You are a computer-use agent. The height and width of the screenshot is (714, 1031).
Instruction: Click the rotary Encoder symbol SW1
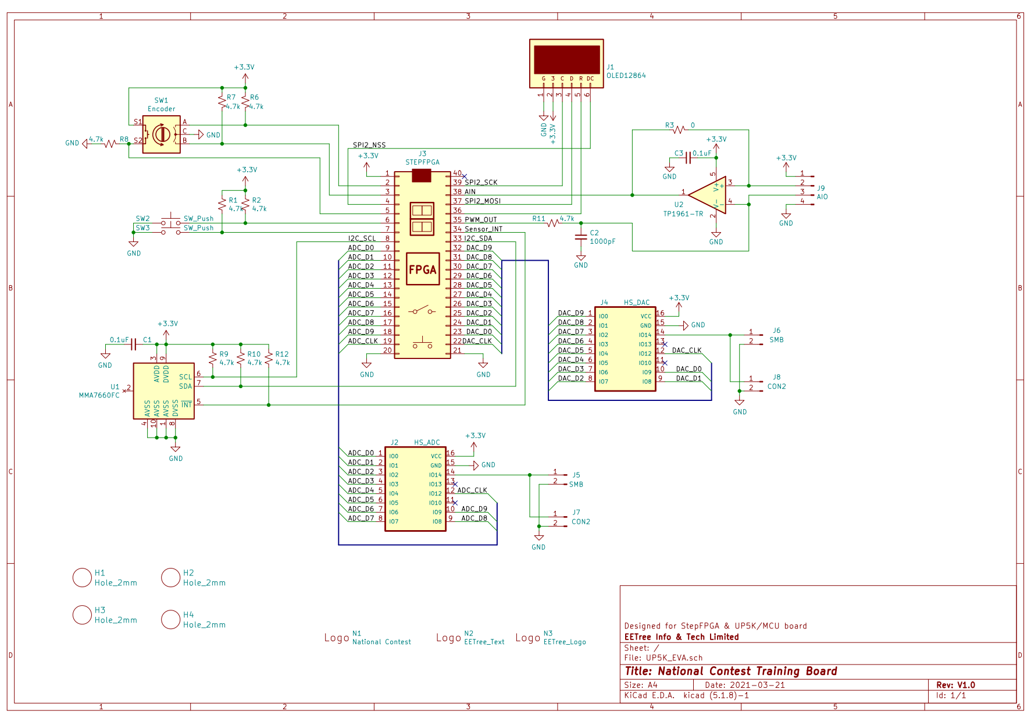[x=162, y=134]
